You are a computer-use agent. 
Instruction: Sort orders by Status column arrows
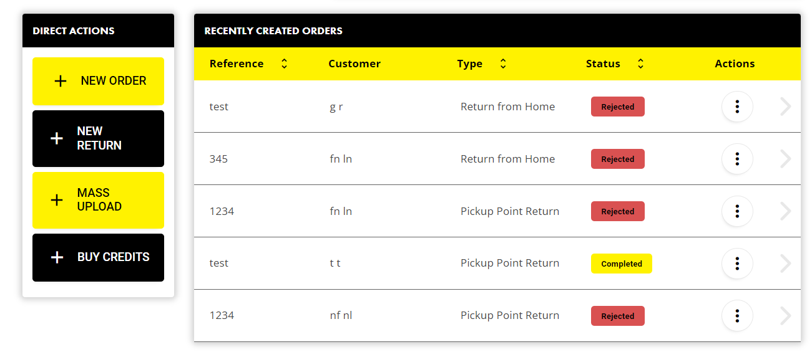(640, 64)
